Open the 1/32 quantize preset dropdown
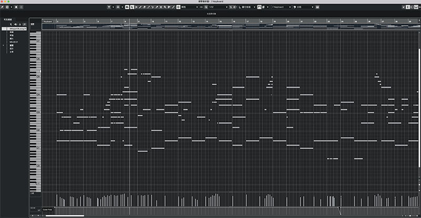 click(x=218, y=7)
